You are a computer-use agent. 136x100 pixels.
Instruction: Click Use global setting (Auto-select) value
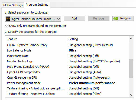point(89,78)
